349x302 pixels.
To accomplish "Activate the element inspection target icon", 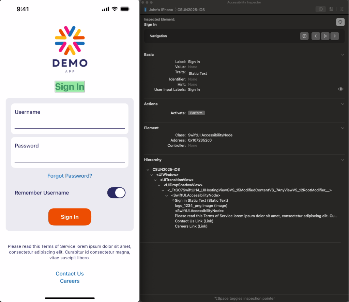I will (340, 22).
